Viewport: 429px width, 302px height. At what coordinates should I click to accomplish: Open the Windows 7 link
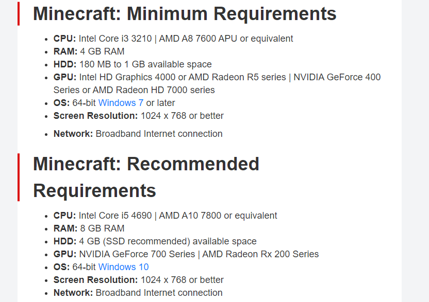click(121, 103)
